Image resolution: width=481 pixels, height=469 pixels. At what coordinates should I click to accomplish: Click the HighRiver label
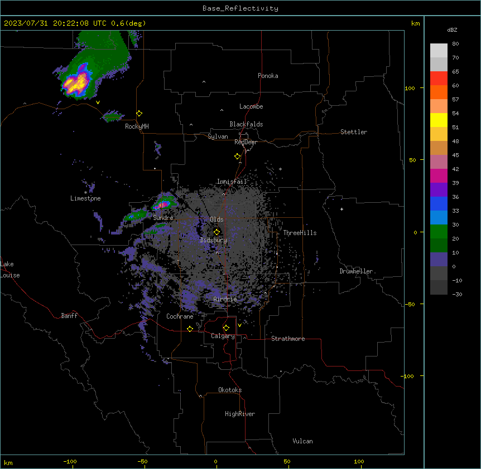tap(240, 414)
